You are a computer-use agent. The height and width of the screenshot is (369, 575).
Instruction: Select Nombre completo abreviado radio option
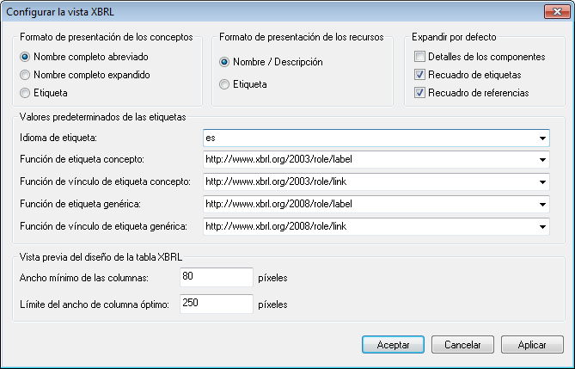click(x=25, y=57)
